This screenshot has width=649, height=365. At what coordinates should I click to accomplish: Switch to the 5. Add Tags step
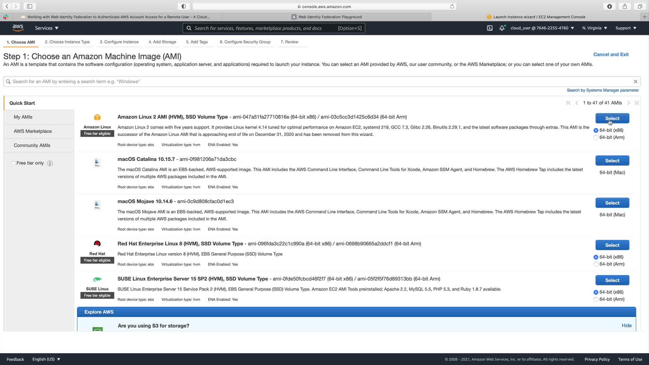(197, 42)
